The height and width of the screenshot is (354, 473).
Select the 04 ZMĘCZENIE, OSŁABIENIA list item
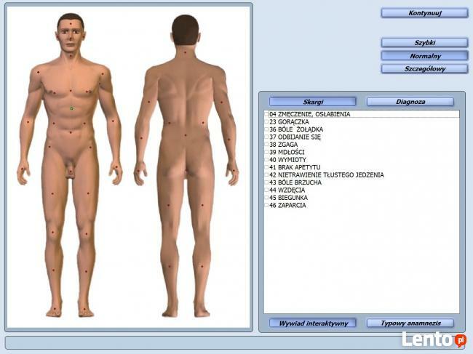point(310,114)
